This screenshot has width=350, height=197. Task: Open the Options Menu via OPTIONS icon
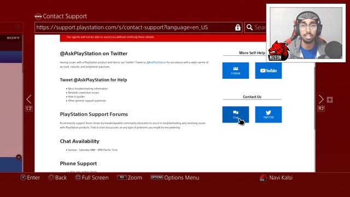[157, 177]
